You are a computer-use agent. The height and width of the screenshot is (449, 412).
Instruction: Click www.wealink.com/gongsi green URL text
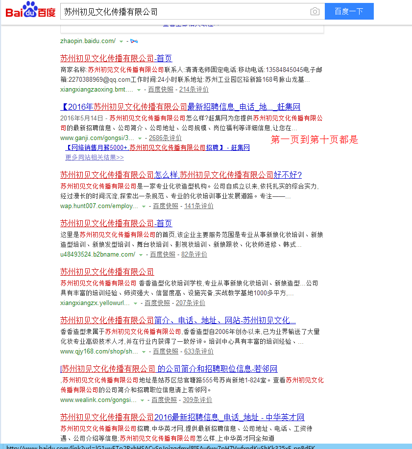98,400
